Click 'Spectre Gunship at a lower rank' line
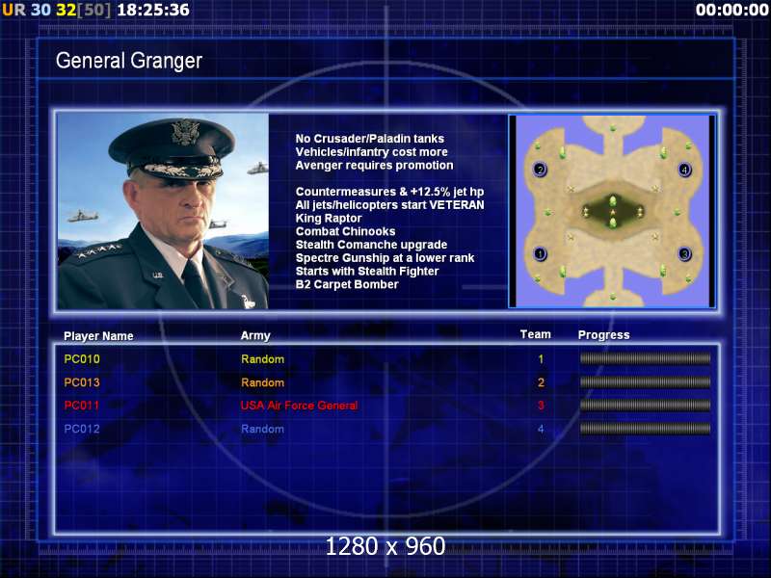 pyautogui.click(x=385, y=258)
